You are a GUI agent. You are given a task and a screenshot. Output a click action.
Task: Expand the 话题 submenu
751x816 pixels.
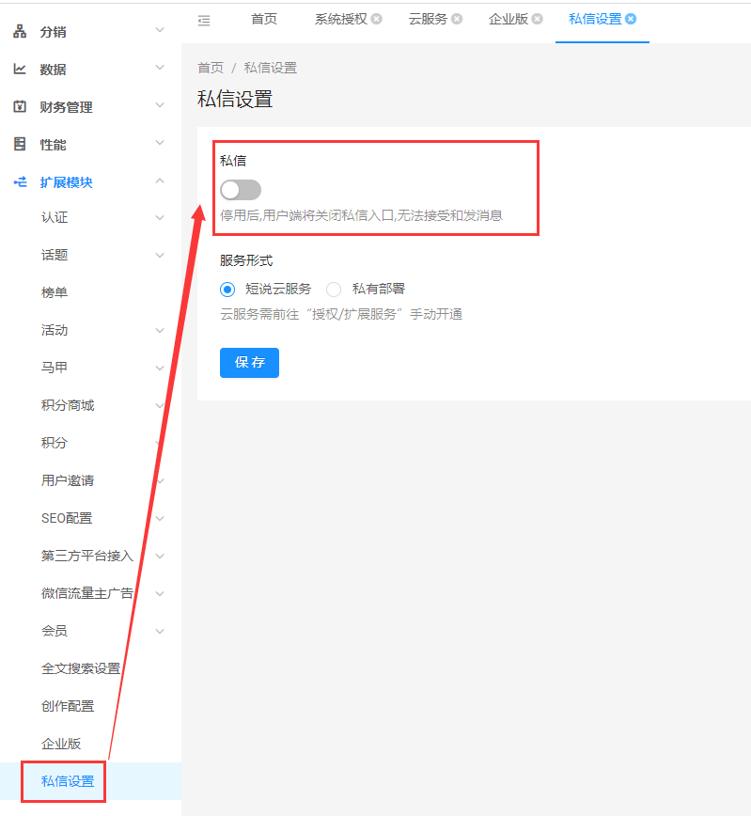(x=160, y=256)
